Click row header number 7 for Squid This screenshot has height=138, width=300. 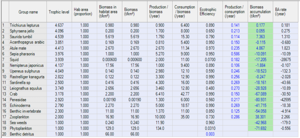pos(5,60)
